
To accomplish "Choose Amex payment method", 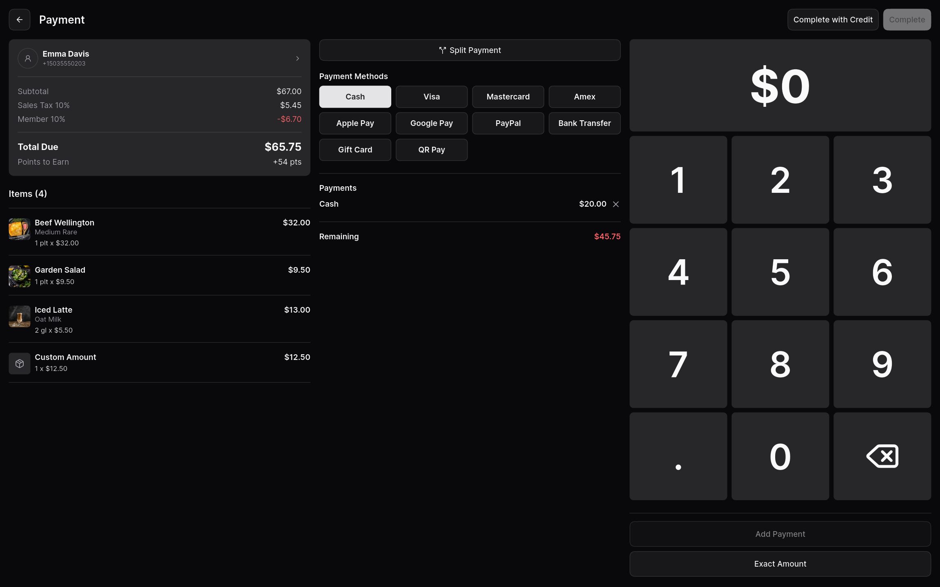I will (x=585, y=97).
